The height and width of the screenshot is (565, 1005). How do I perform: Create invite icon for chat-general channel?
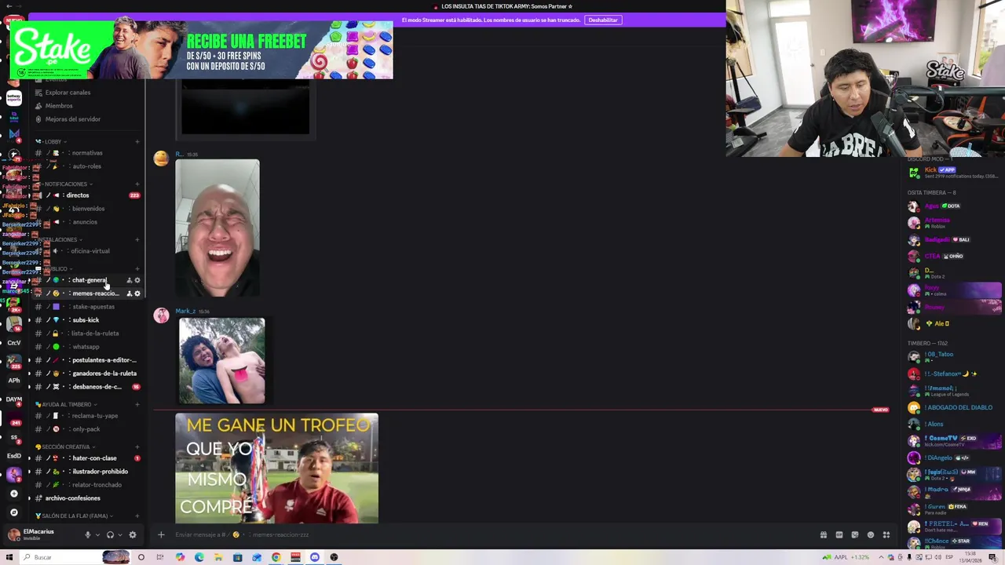(130, 280)
